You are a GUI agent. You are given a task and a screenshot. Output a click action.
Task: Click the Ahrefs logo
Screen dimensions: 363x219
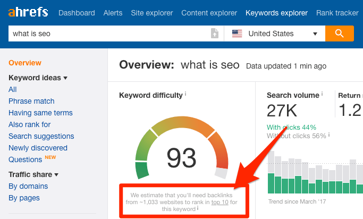click(x=27, y=13)
